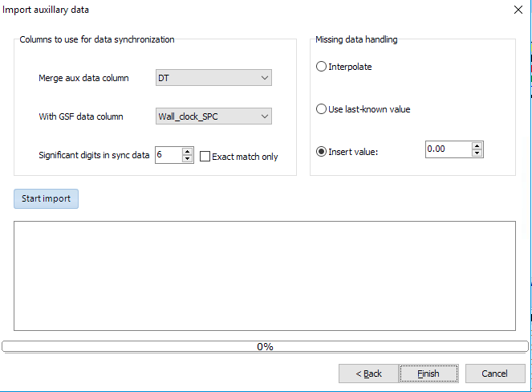Click inside the empty import log area
The height and width of the screenshot is (392, 532).
(265, 276)
